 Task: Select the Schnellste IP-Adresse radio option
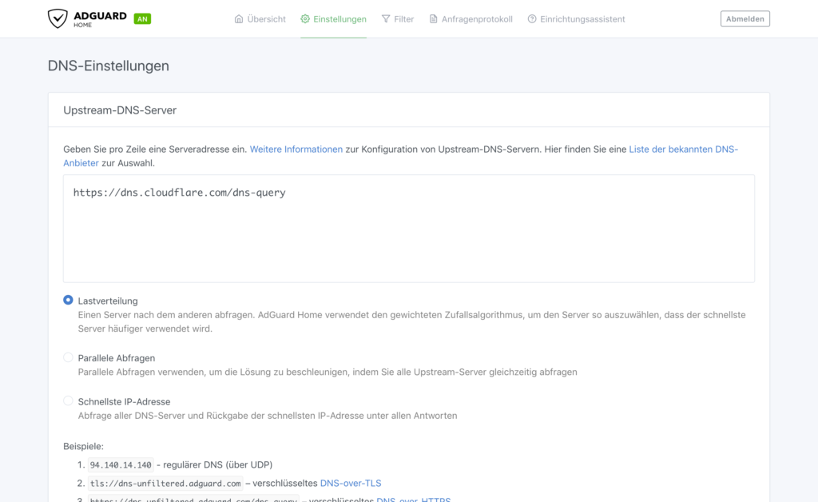point(68,400)
